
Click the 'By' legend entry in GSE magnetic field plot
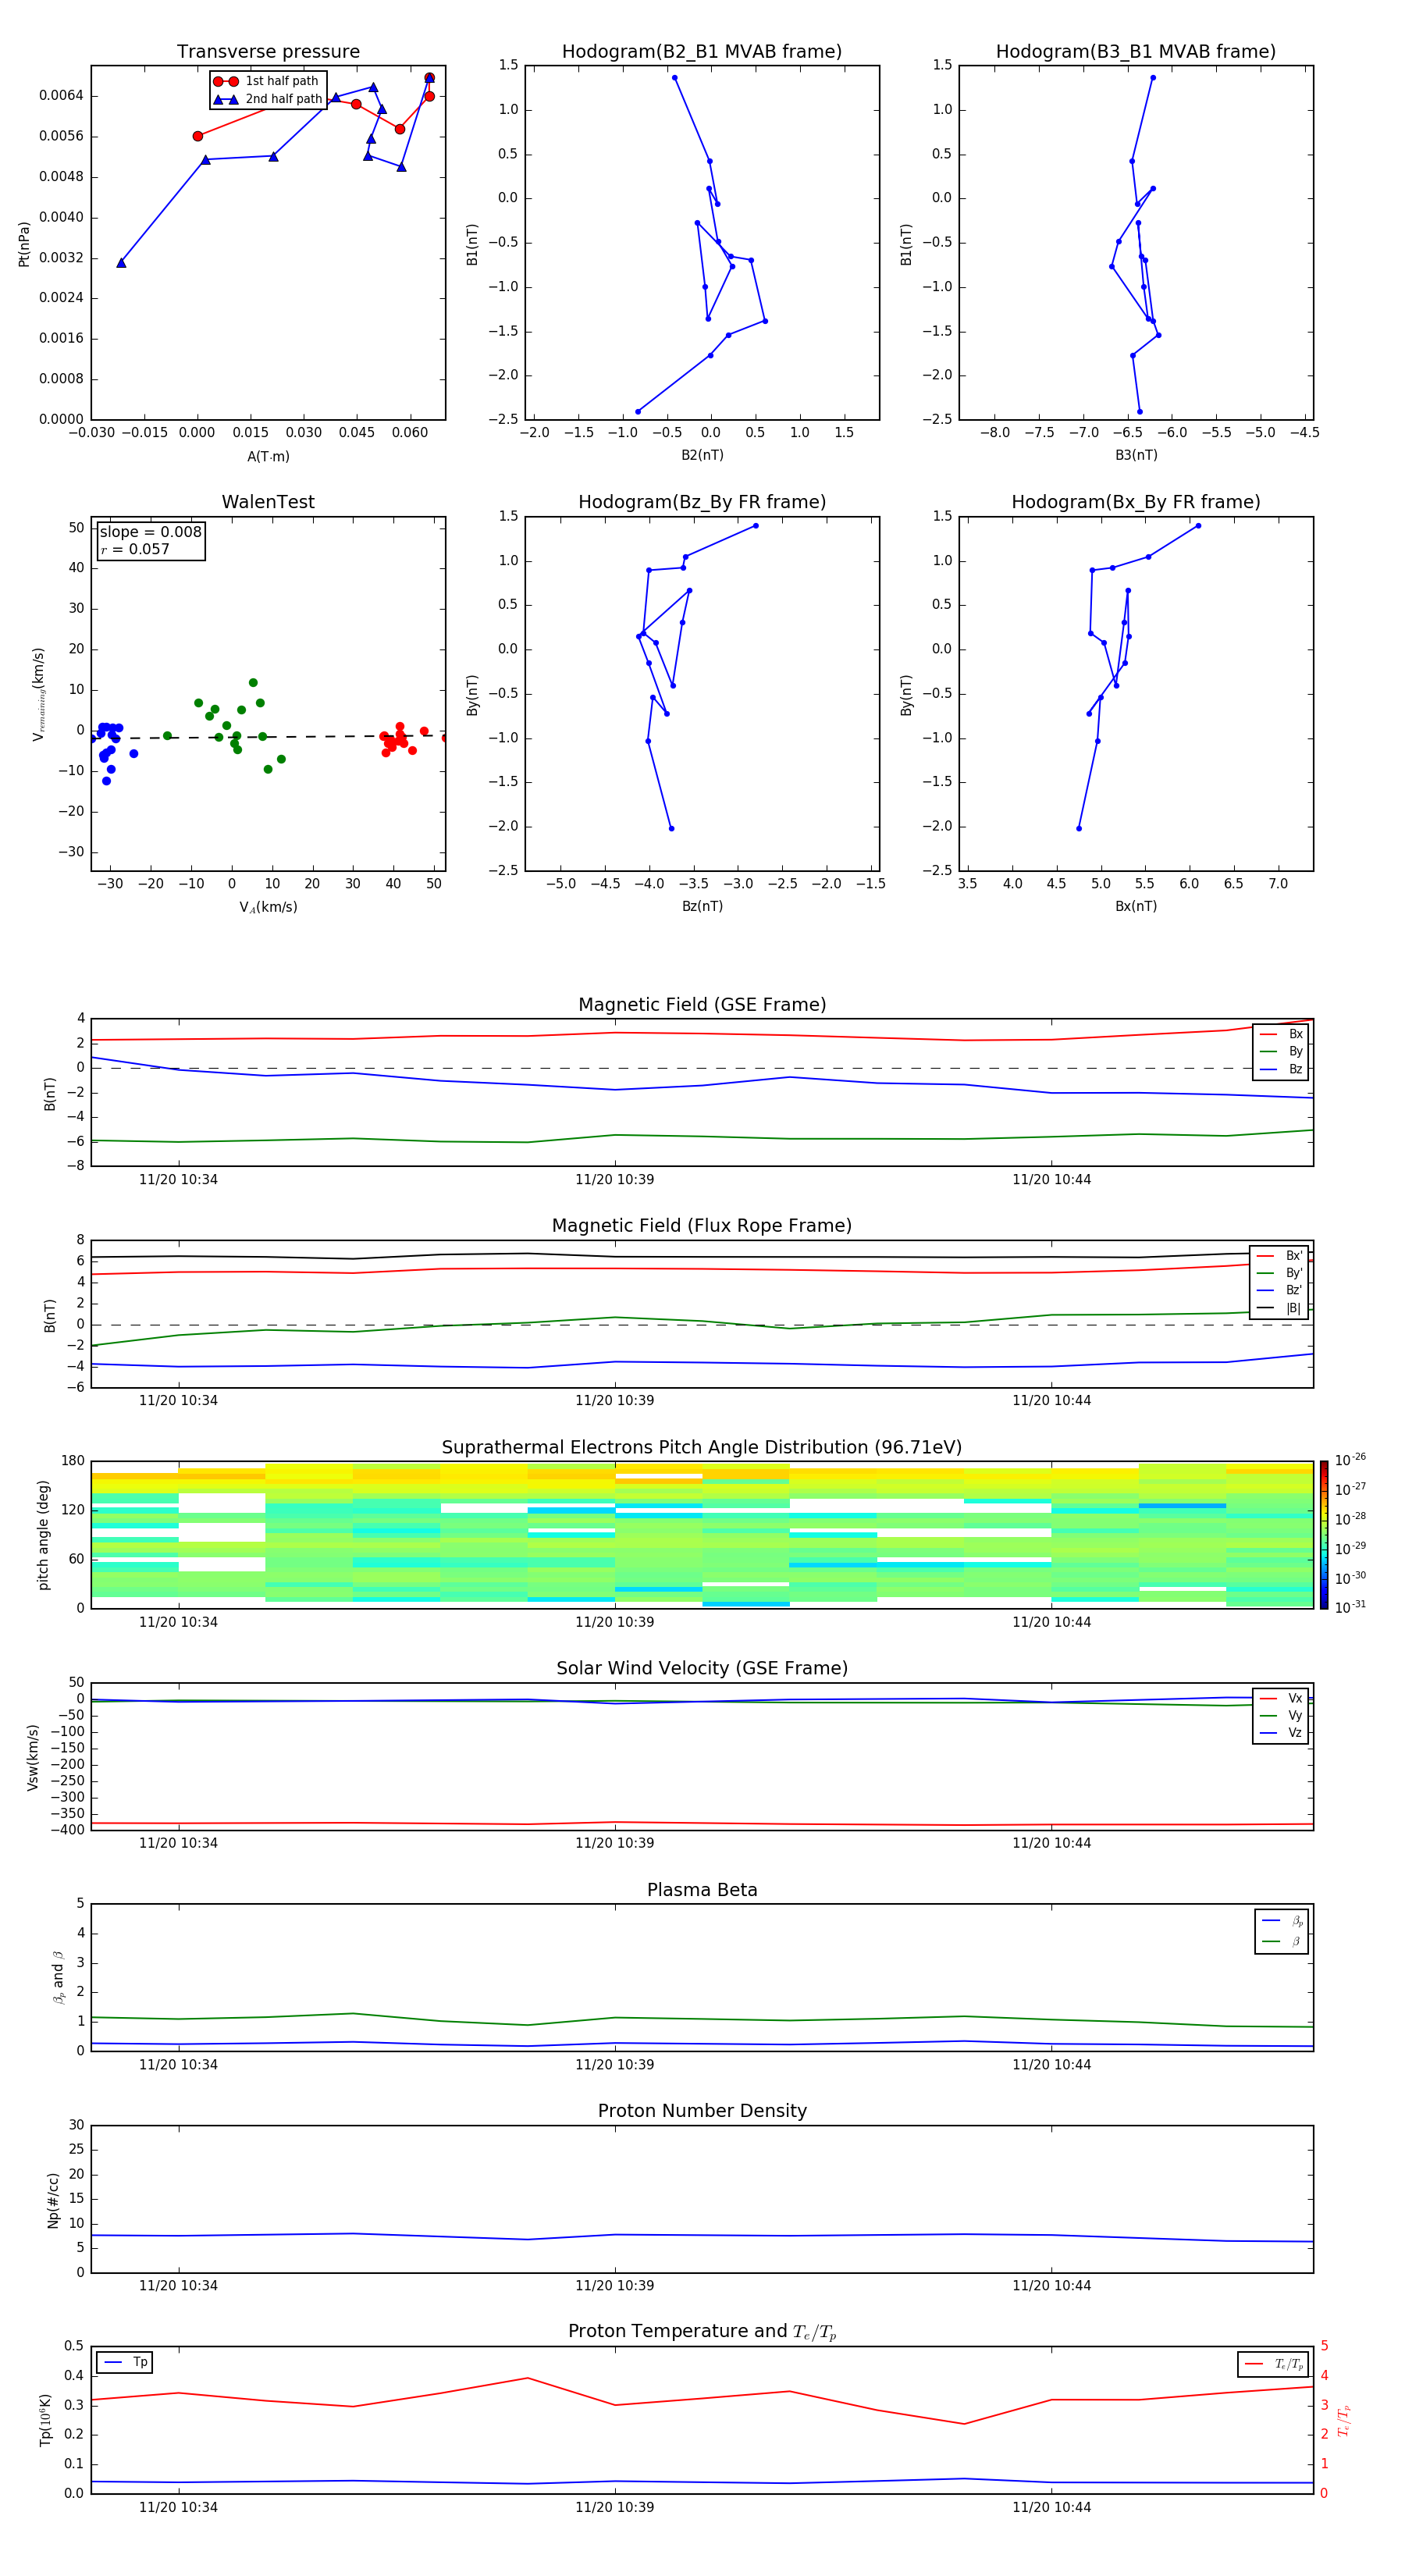click(1282, 1051)
